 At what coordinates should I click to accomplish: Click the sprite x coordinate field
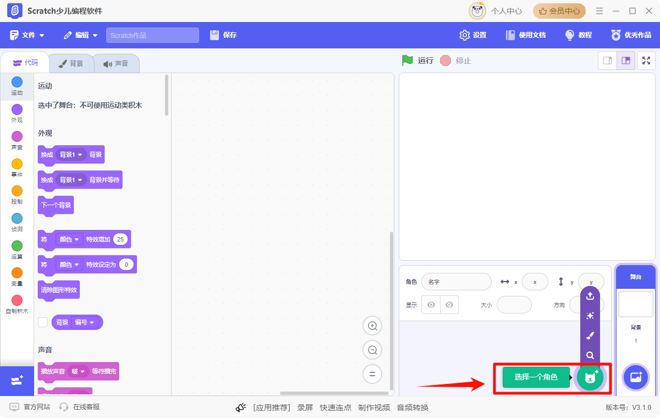coord(535,282)
